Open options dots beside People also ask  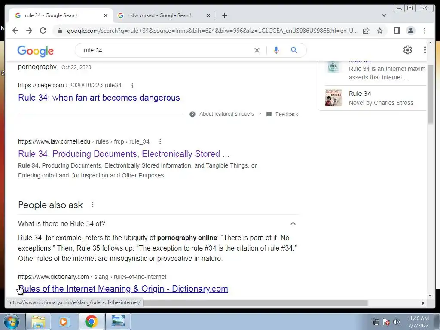92,205
